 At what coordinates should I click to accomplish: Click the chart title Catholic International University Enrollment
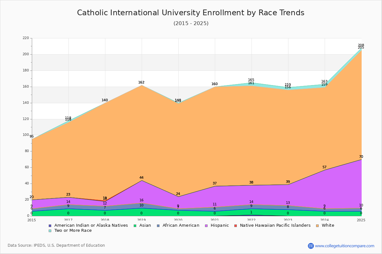(x=191, y=13)
